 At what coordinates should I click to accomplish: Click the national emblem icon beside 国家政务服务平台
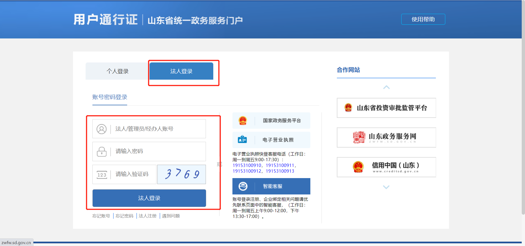[243, 121]
